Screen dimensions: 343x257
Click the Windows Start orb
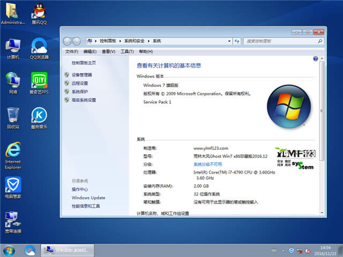click(x=9, y=250)
